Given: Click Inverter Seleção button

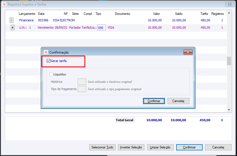Looking at the screenshot, I should [x=131, y=147].
